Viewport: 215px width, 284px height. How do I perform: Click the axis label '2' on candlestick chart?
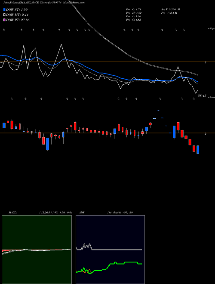205,134
